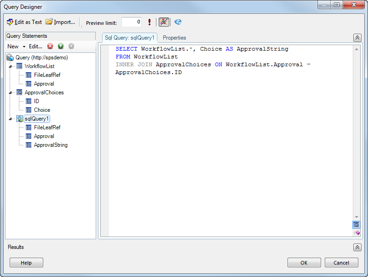
Task: Click the OK button
Action: pos(304,263)
